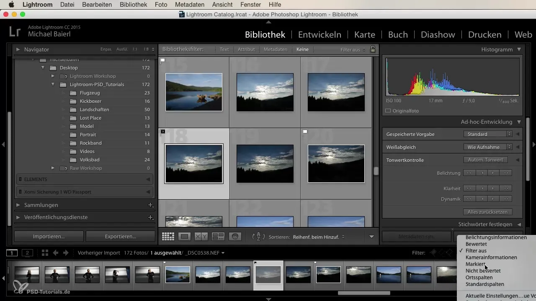
Task: Collapse the Ad-hoc-Entwicklung panel
Action: (x=519, y=122)
